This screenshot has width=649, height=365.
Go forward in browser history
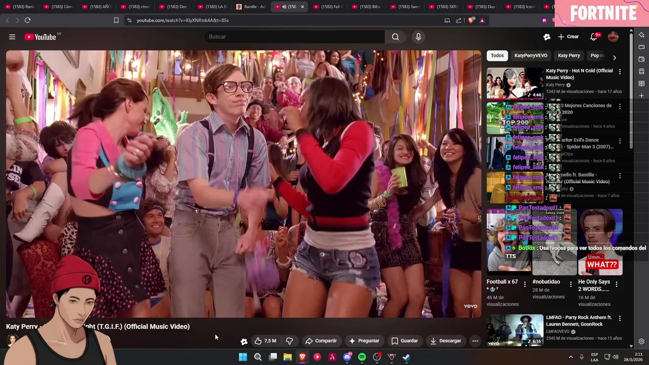(x=17, y=20)
